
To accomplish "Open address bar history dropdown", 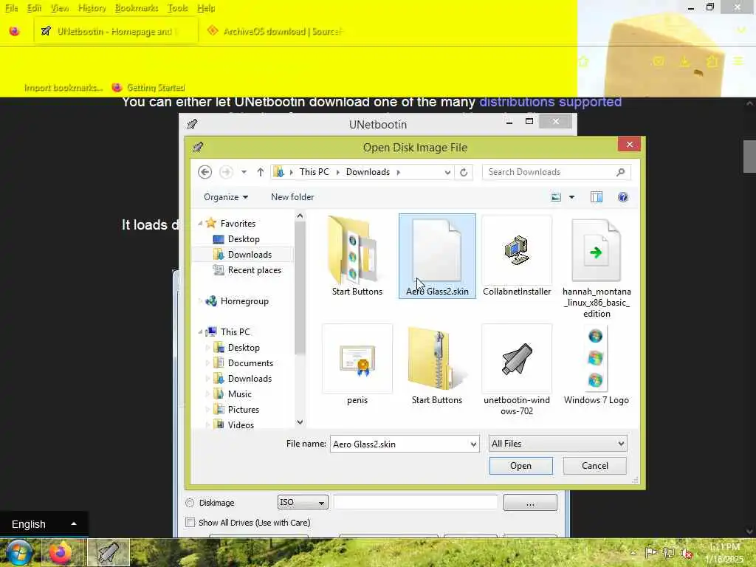I will 447,172.
